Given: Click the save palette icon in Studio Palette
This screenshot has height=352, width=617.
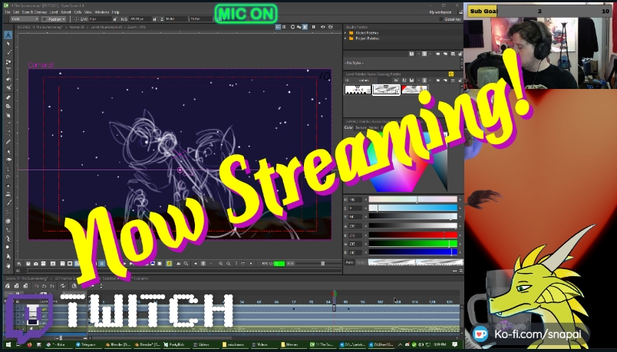Looking at the screenshot, I should click(411, 54).
